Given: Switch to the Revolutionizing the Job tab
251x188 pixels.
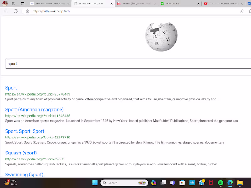Looking at the screenshot, I should pos(49,4).
